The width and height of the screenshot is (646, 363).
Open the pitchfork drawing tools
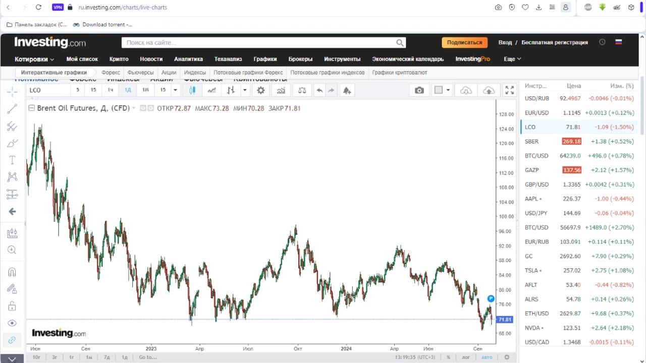click(x=12, y=126)
